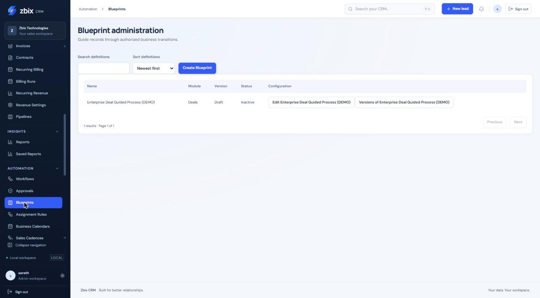Open settings gear next to sarath

click(x=62, y=276)
